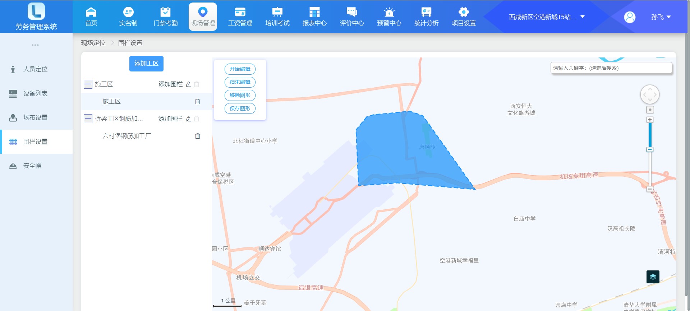This screenshot has height=311, width=690.
Task: Delete the 六村堡钢筋加工厂 fence entry
Action: [x=197, y=136]
